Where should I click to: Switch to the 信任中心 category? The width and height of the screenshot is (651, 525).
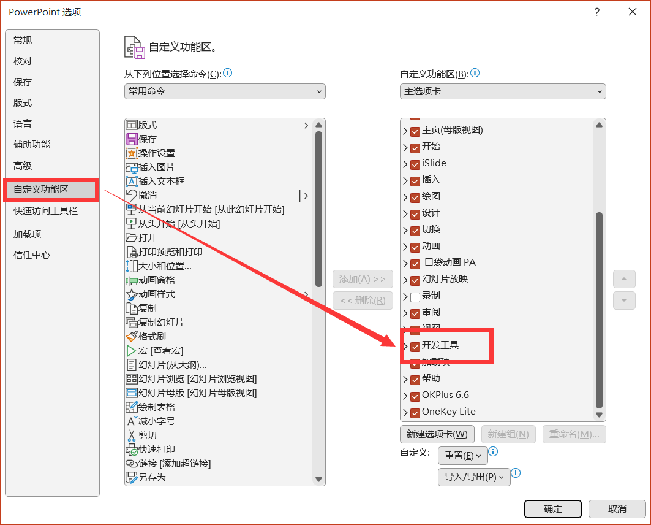coord(32,255)
